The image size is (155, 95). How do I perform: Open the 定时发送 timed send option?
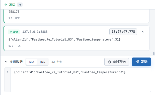click(117, 62)
